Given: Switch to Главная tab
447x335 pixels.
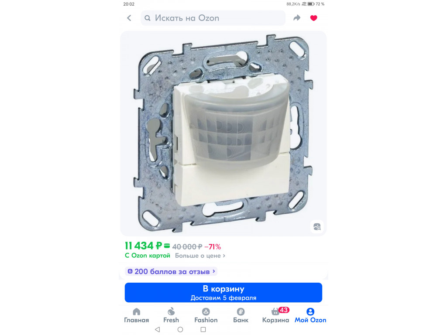Looking at the screenshot, I should (x=136, y=316).
